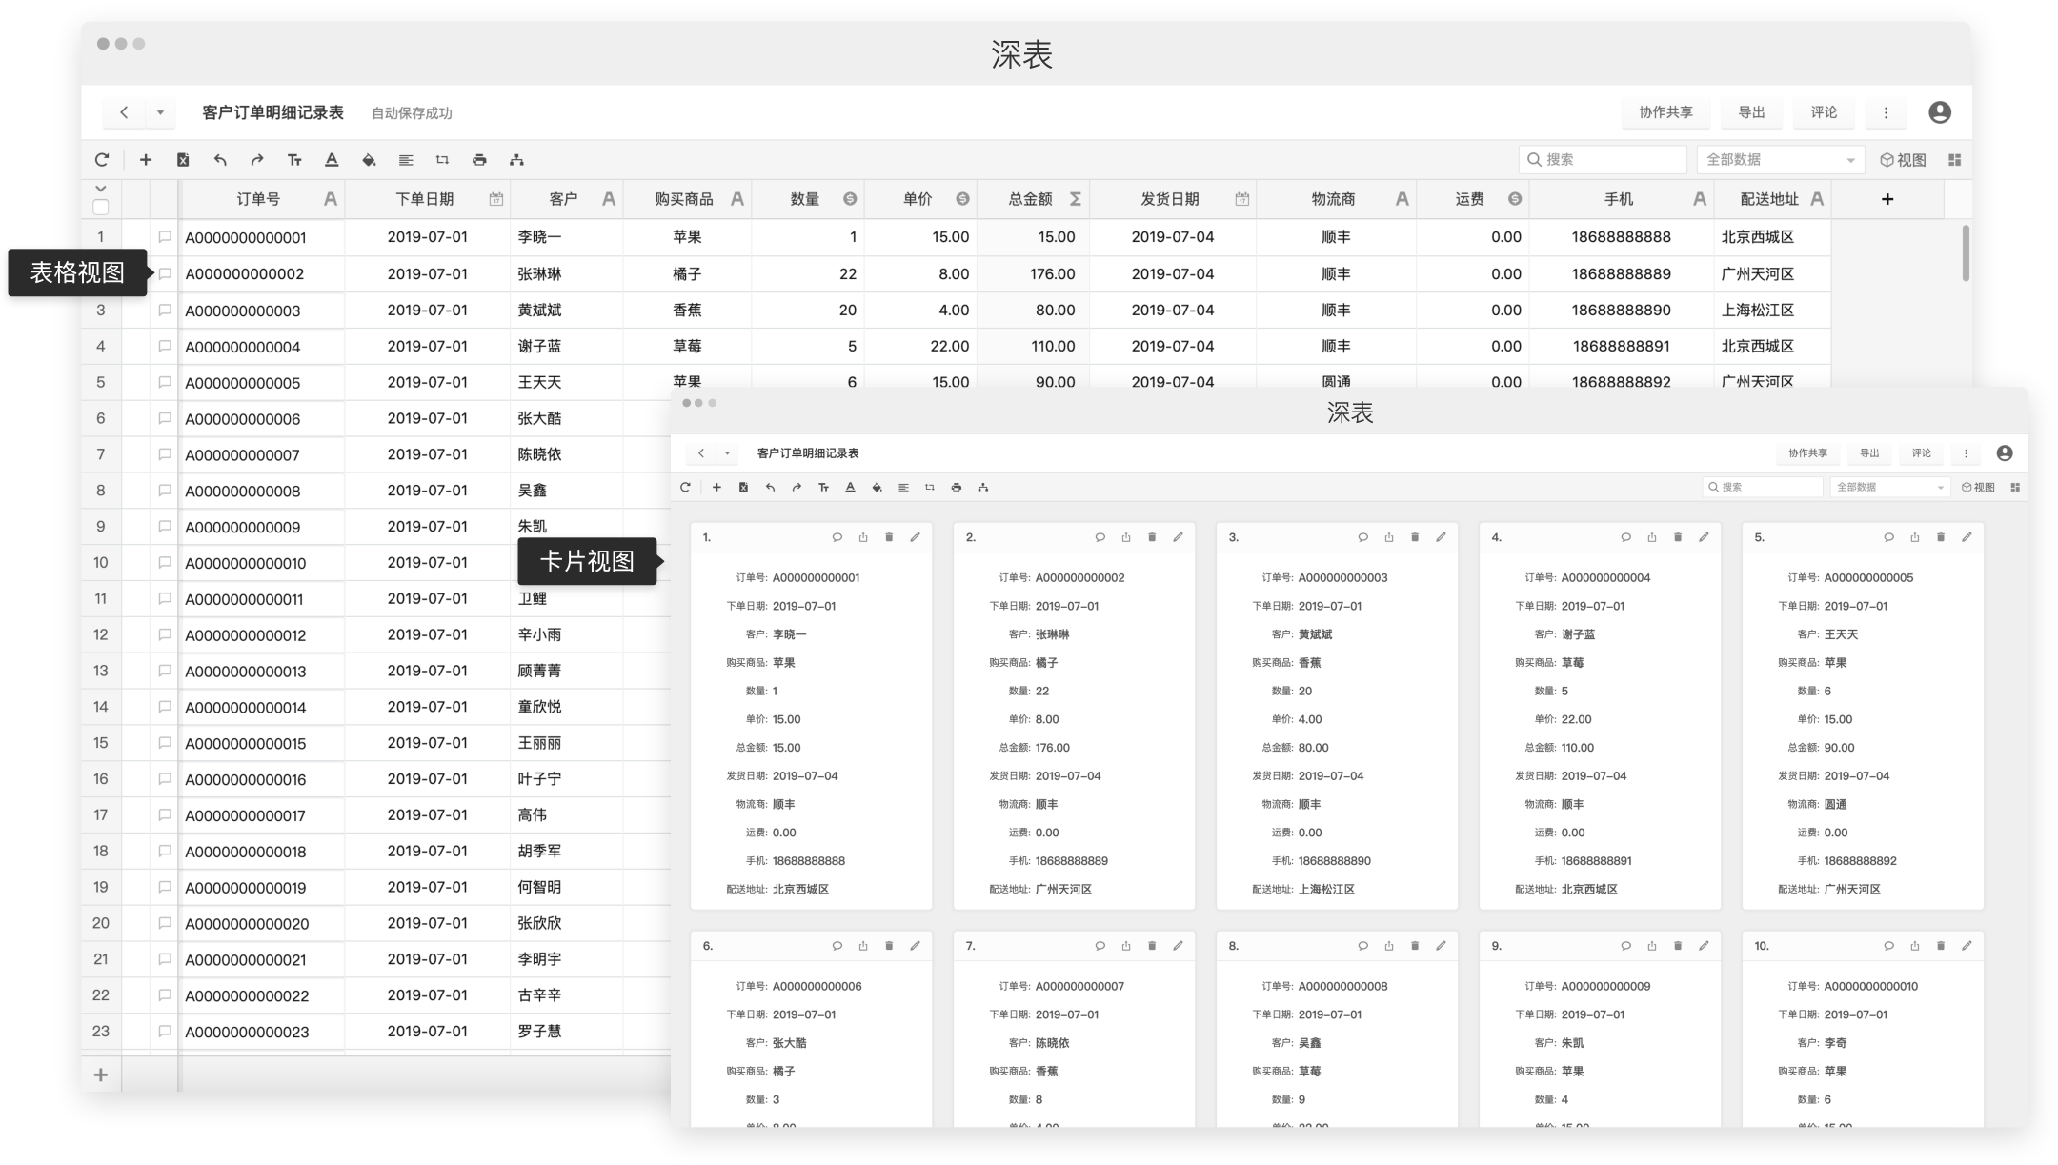Screen dimensions: 2058x1165
Task: Click the refresh icon in main toolbar
Action: pos(102,160)
